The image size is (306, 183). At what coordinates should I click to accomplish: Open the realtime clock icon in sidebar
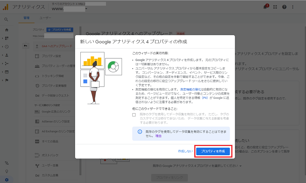[x=7, y=47]
